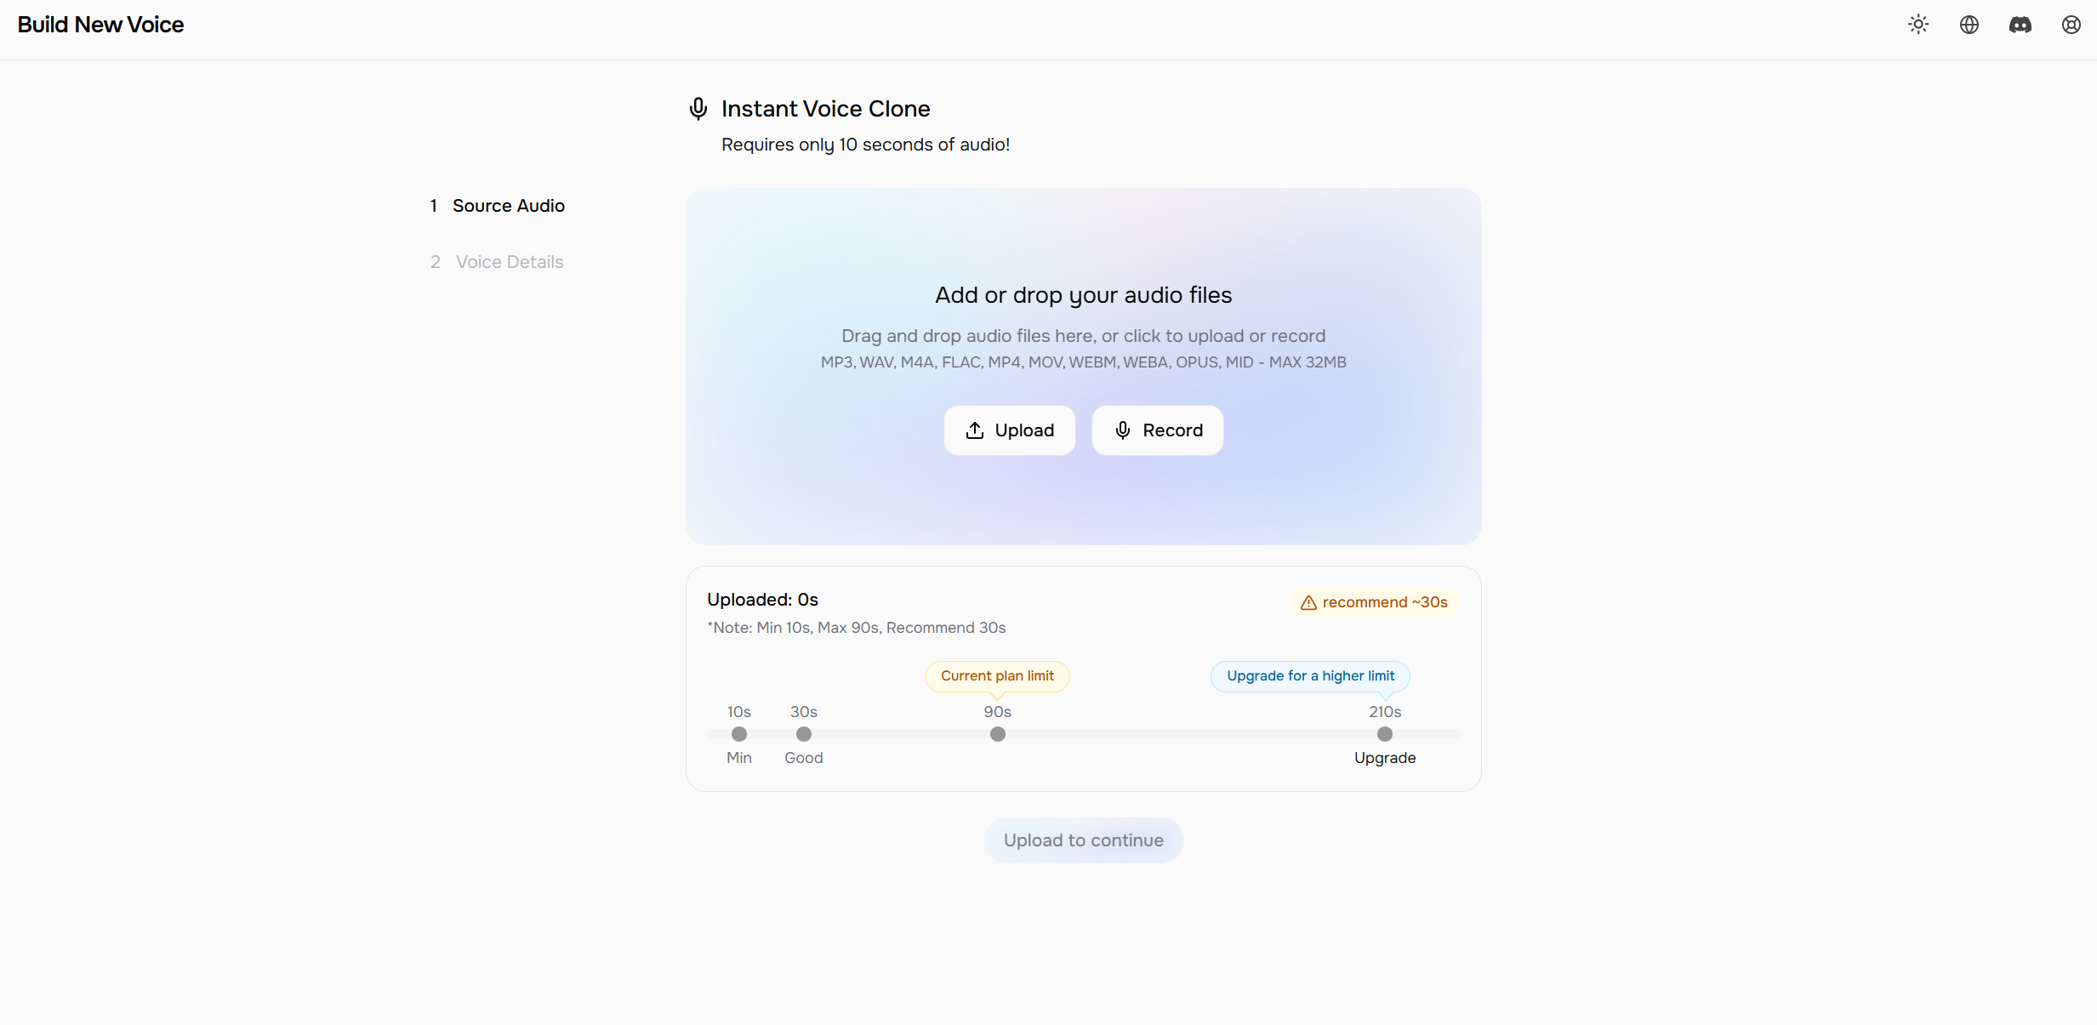Select the 10s Min marker on the slider

(738, 734)
